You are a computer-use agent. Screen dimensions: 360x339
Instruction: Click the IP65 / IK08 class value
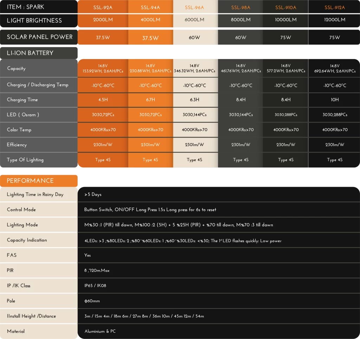pos(95,286)
